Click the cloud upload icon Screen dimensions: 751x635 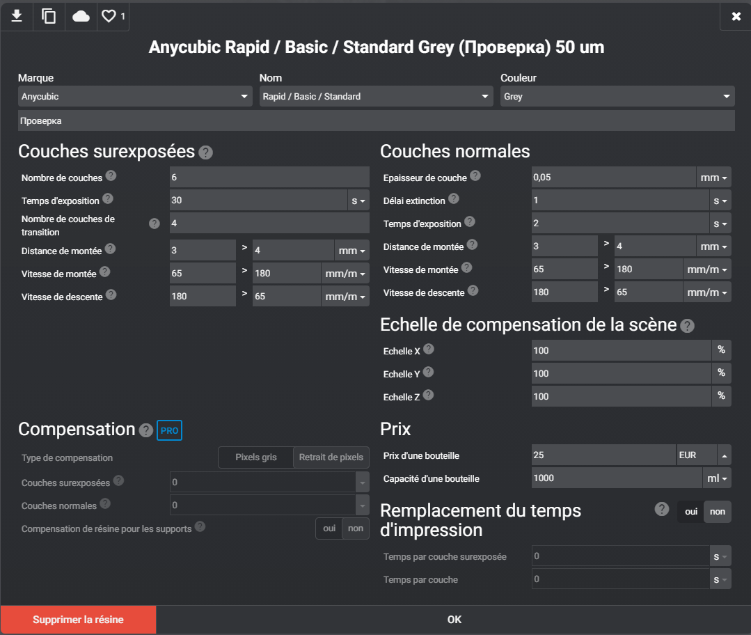coord(81,17)
